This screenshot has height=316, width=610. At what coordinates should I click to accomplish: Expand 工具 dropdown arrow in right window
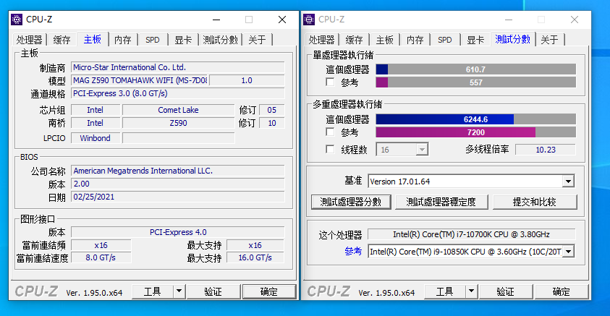pos(471,291)
